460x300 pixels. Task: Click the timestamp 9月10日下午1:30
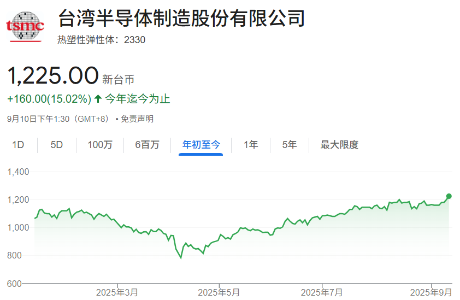pos(38,119)
